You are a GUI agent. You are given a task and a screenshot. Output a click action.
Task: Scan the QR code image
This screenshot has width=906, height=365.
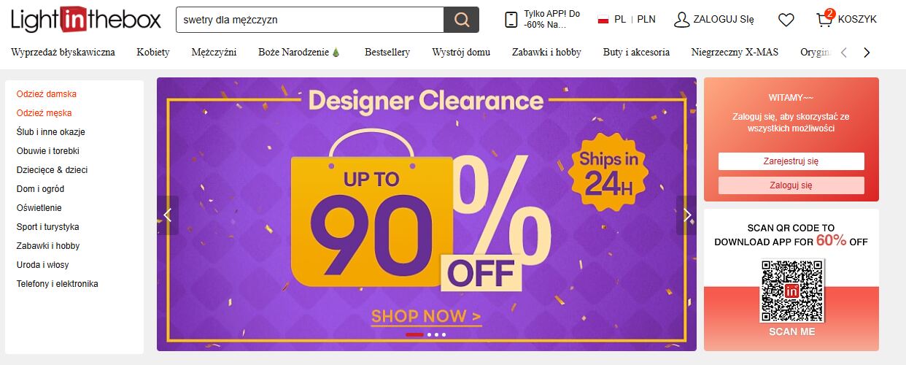coord(792,291)
